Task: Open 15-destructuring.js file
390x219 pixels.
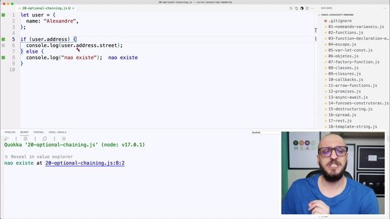Action: click(x=350, y=109)
